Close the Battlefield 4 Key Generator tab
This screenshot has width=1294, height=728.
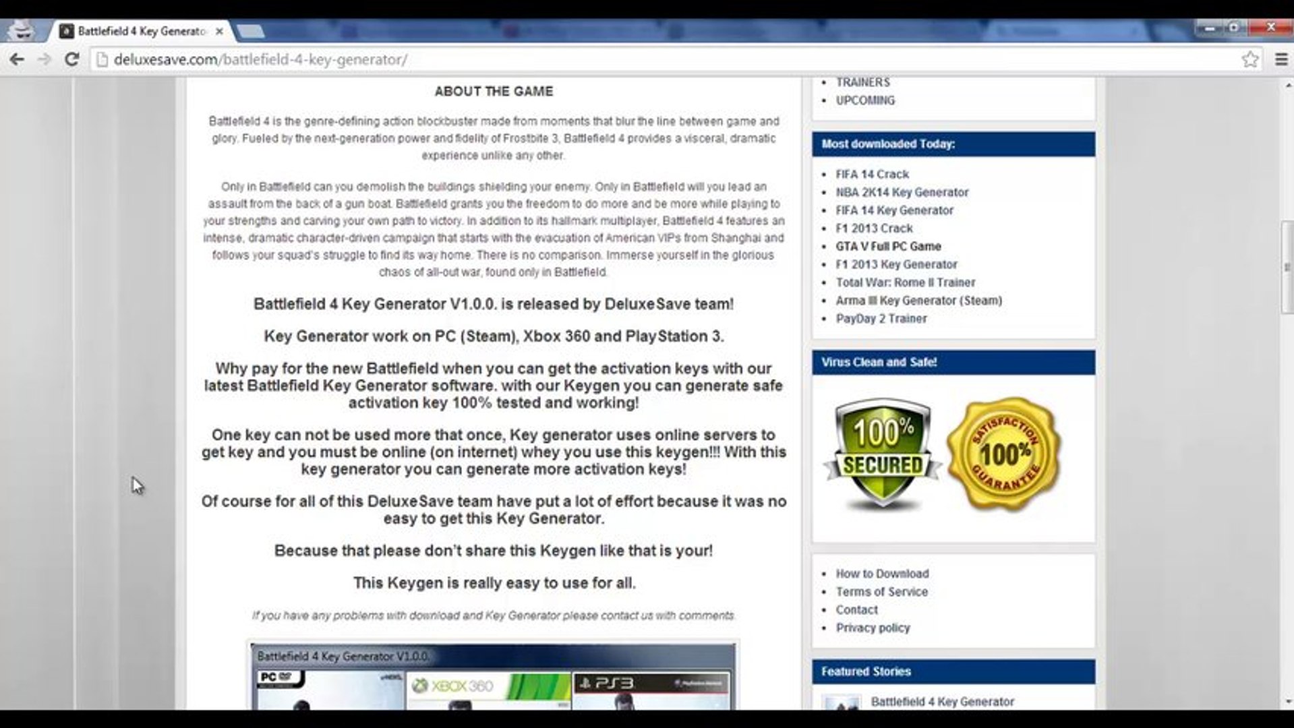tap(219, 31)
